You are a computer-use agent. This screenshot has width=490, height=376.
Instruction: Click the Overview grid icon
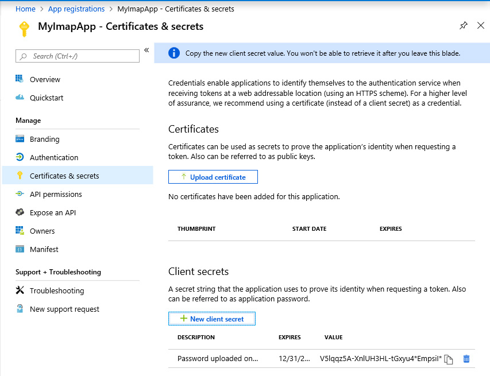click(x=20, y=79)
